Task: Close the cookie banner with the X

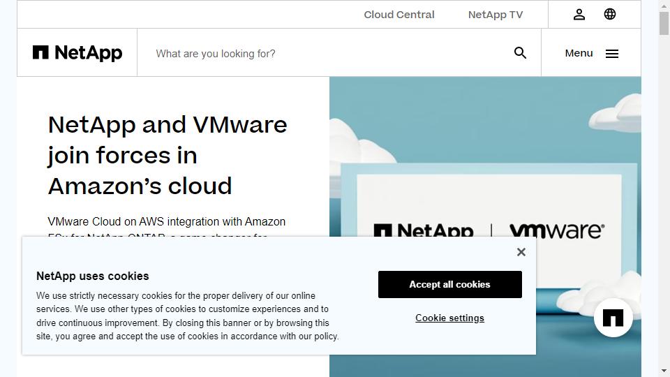Action: [x=521, y=252]
